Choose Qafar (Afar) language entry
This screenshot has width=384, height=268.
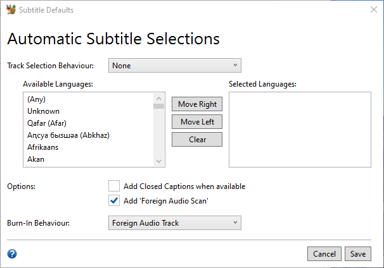(x=89, y=123)
